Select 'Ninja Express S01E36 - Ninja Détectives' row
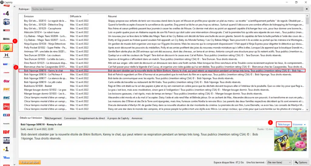This screenshot has width=311, height=166. tap(162, 44)
